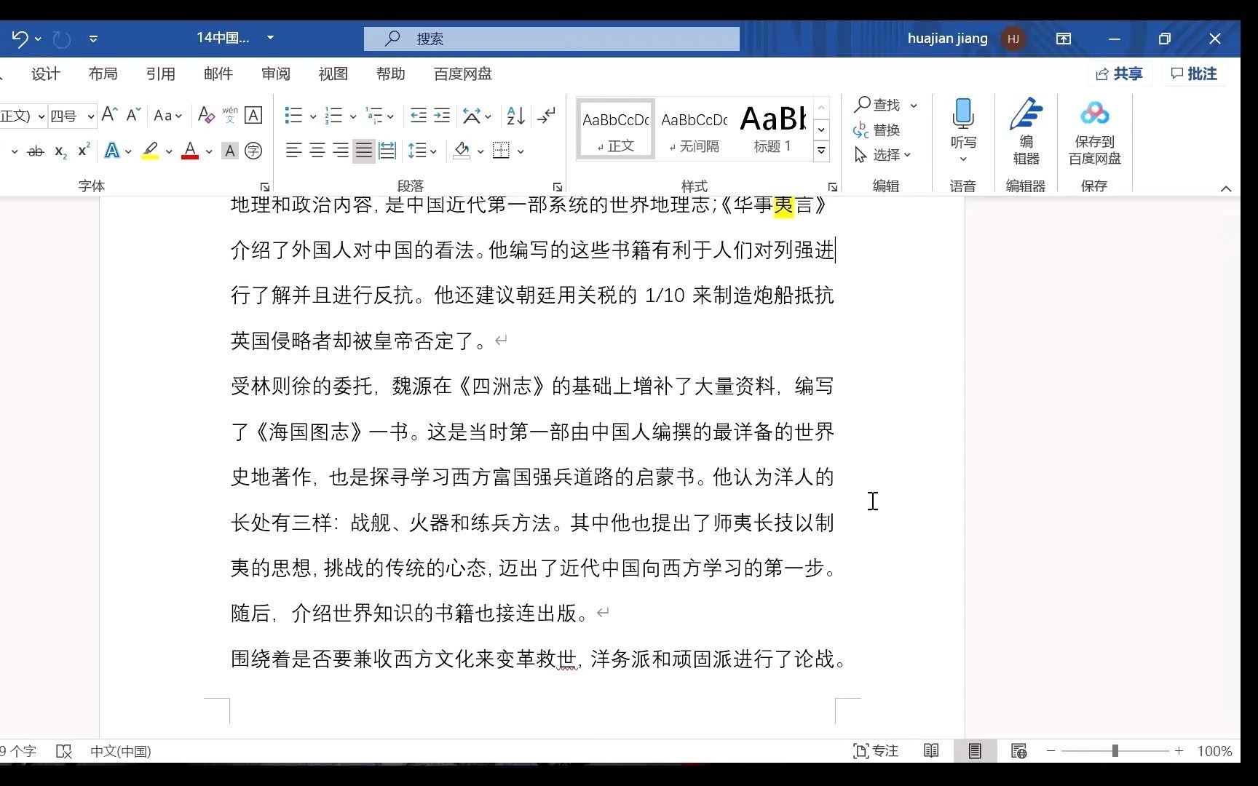
Task: Align text left
Action: tap(293, 151)
